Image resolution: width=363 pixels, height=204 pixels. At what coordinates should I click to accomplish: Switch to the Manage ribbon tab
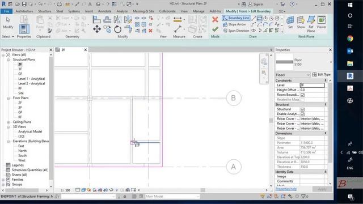point(199,11)
